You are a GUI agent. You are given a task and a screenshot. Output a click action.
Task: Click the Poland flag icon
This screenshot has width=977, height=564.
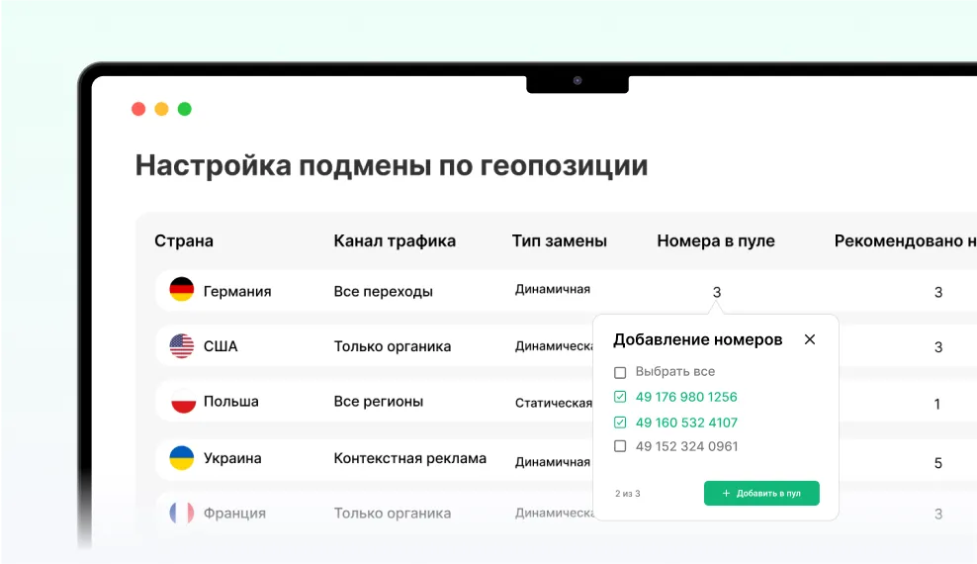click(183, 402)
